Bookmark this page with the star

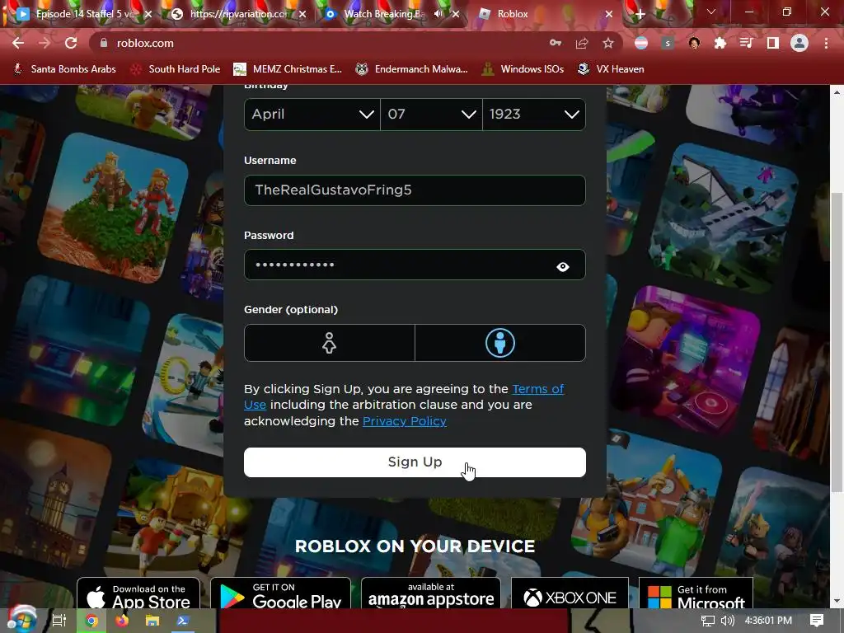[608, 43]
